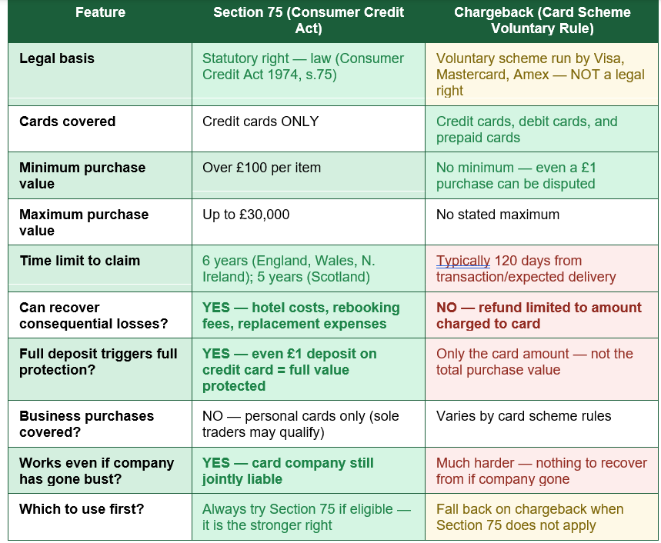661x543 pixels.
Task: Select 'YES — card company still jointly liable'
Action: pyautogui.click(x=288, y=471)
